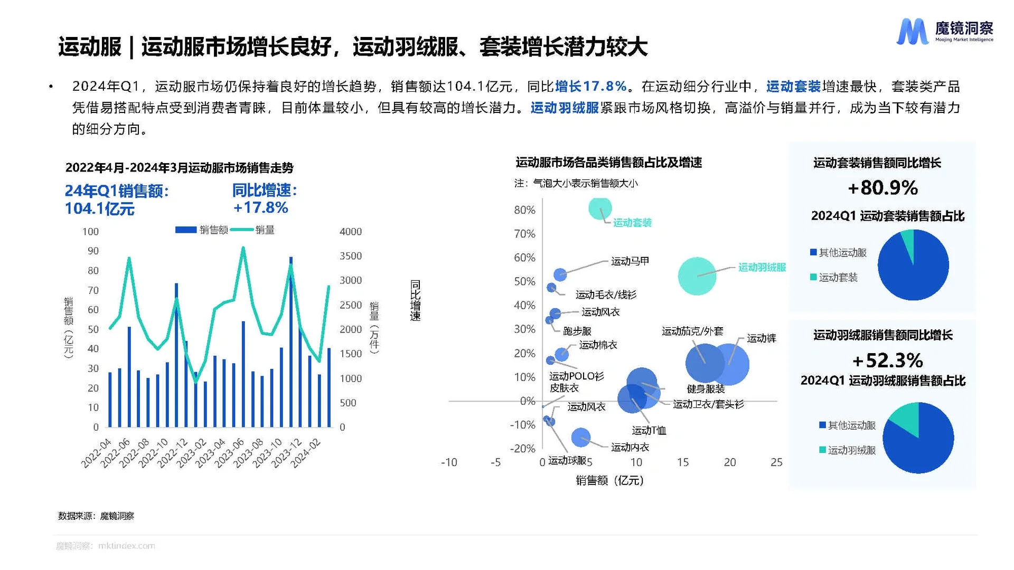Click the 运动内衣 bubble below the axis
The width and height of the screenshot is (1014, 570).
[582, 437]
